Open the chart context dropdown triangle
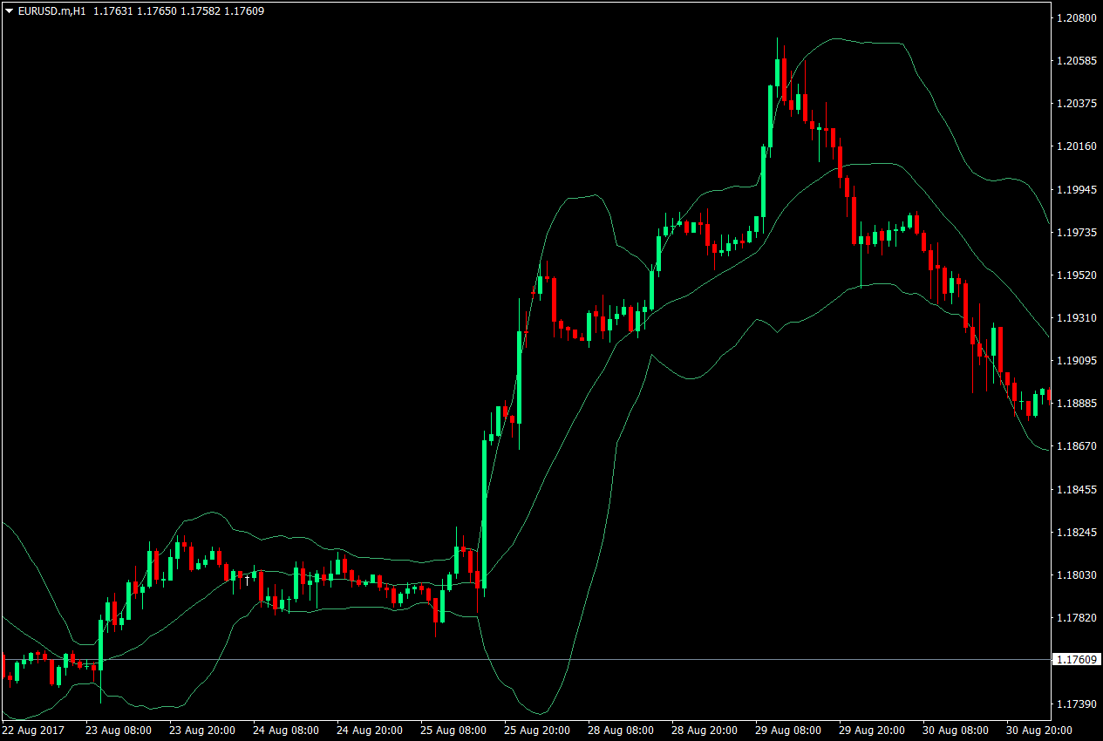 pyautogui.click(x=7, y=11)
